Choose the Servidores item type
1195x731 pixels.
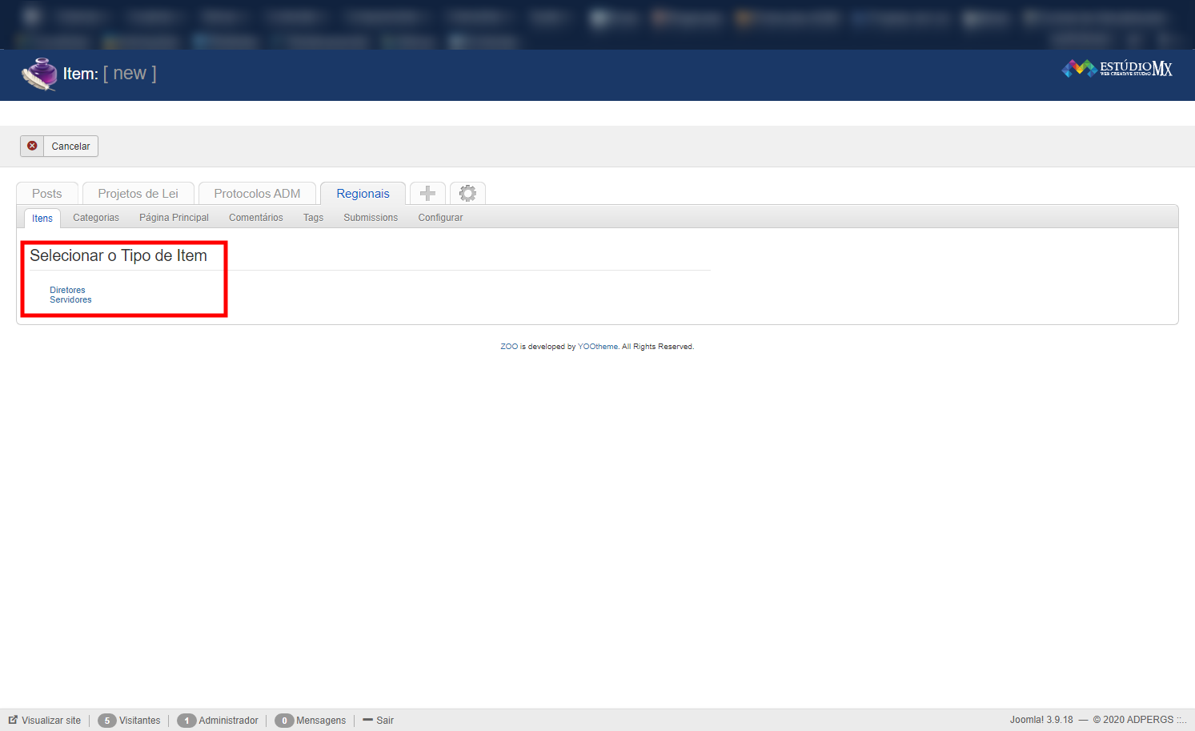(x=70, y=300)
